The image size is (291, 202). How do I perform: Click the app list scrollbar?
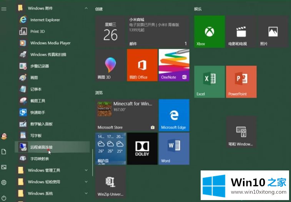92,163
